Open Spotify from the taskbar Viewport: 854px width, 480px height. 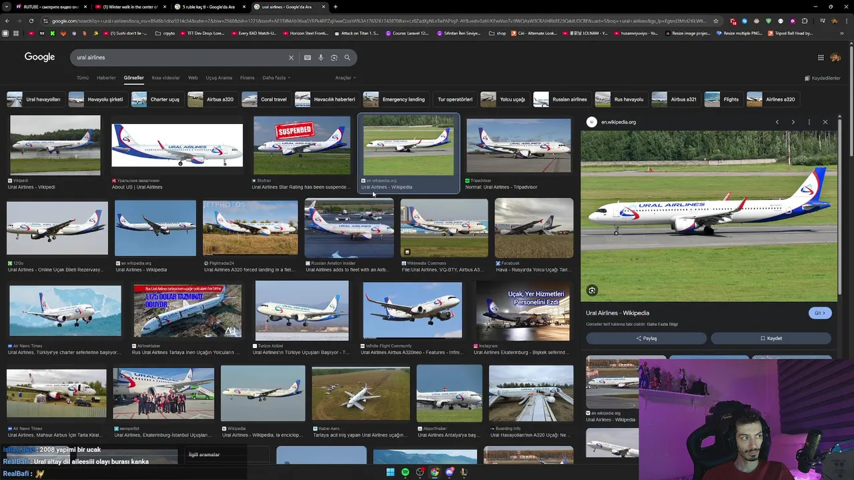405,472
